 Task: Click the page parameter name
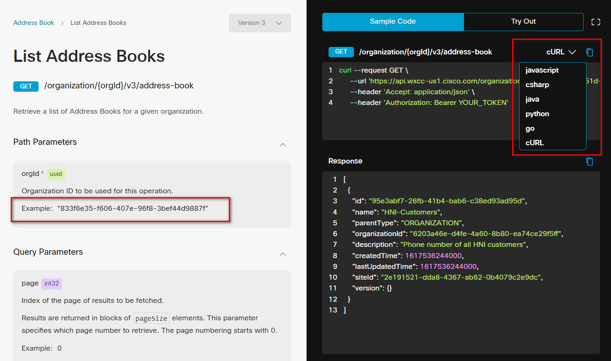pyautogui.click(x=30, y=283)
